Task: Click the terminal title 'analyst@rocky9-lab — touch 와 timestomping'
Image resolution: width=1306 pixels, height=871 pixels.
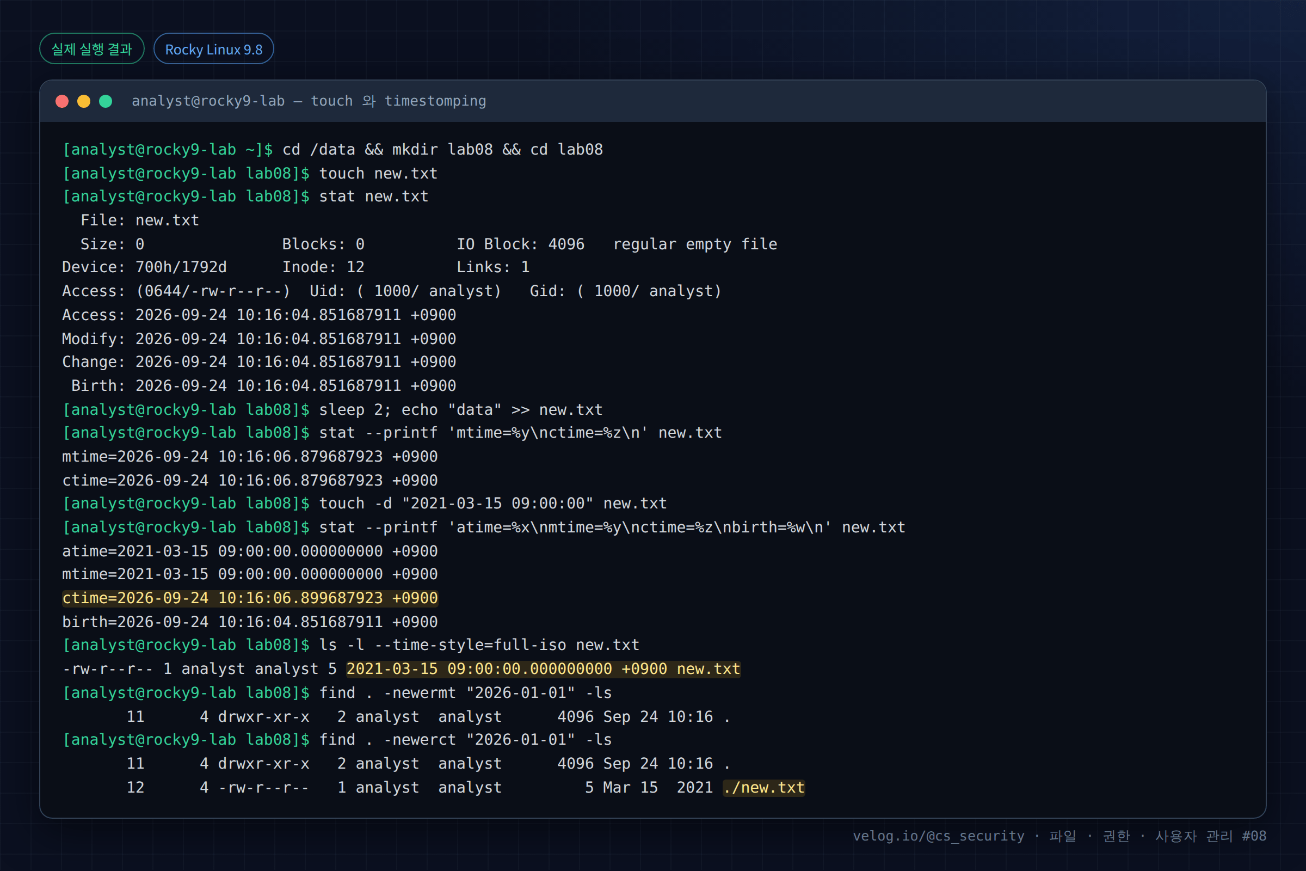Action: click(309, 101)
